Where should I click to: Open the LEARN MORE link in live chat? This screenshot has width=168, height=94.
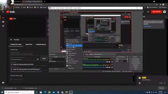coord(147,26)
